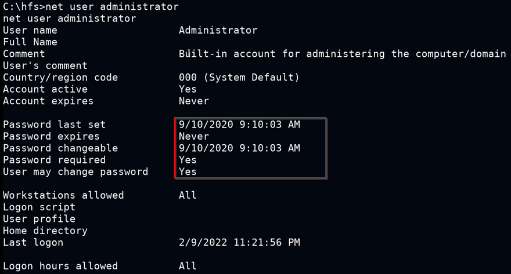The width and height of the screenshot is (511, 274).
Task: Select the Password last set timestamp
Action: (239, 125)
